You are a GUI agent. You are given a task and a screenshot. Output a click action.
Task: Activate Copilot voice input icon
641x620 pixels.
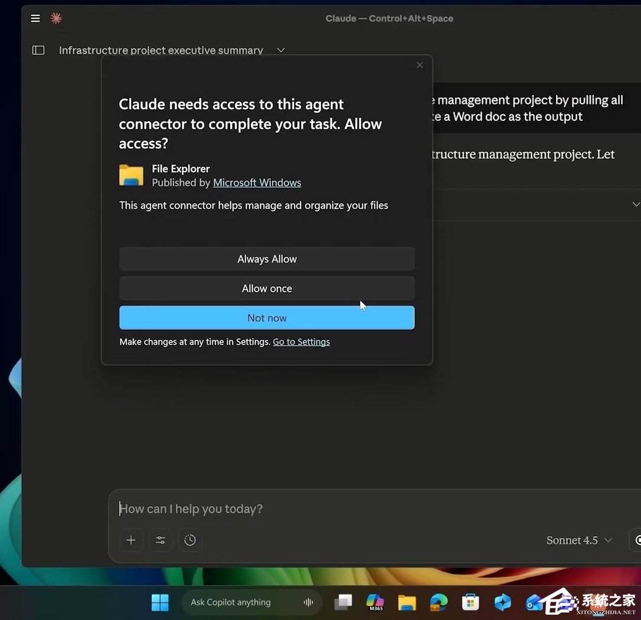pos(308,602)
